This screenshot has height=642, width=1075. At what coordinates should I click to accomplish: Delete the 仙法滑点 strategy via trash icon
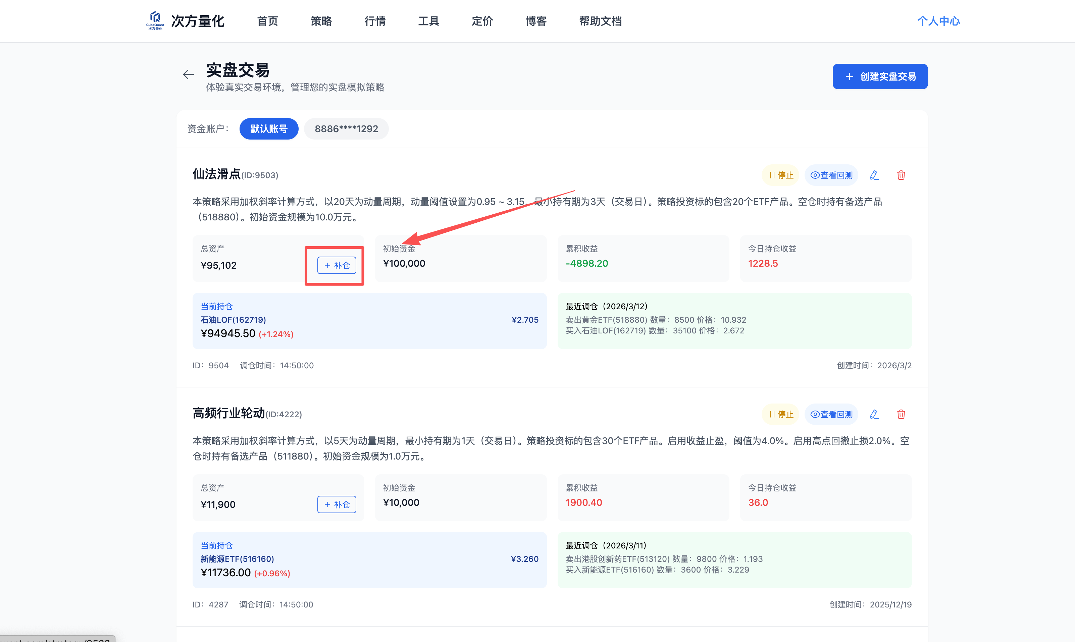(901, 175)
